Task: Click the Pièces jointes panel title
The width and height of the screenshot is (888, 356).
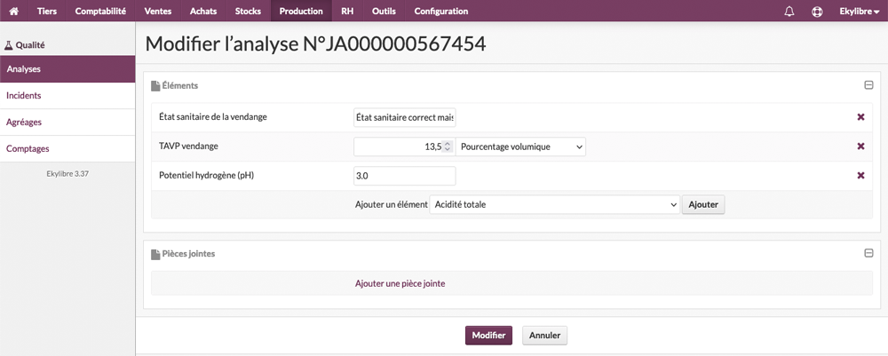Action: pos(188,254)
